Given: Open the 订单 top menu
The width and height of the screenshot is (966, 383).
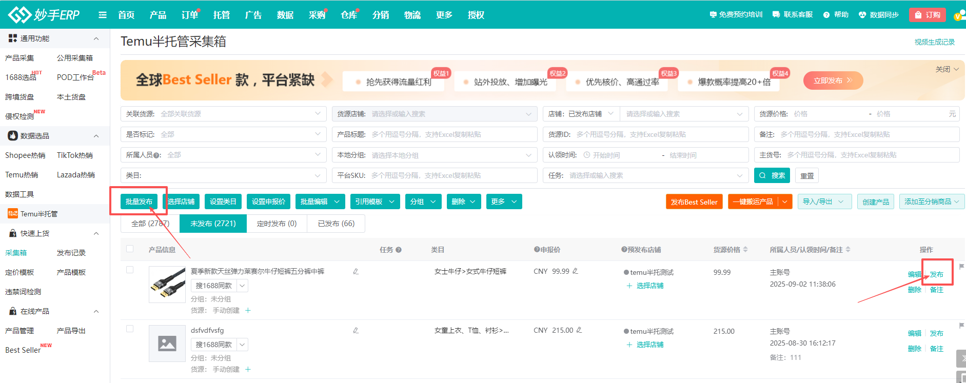Looking at the screenshot, I should tap(189, 15).
